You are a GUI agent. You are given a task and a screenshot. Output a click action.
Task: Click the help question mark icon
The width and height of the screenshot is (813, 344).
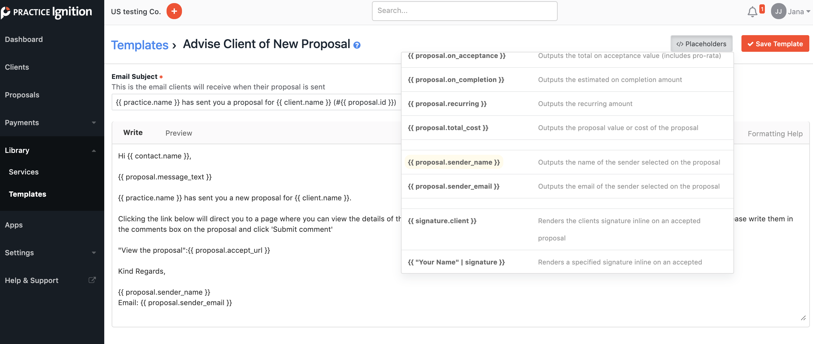click(357, 45)
